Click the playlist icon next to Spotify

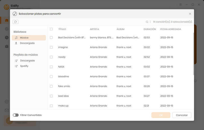16,66
